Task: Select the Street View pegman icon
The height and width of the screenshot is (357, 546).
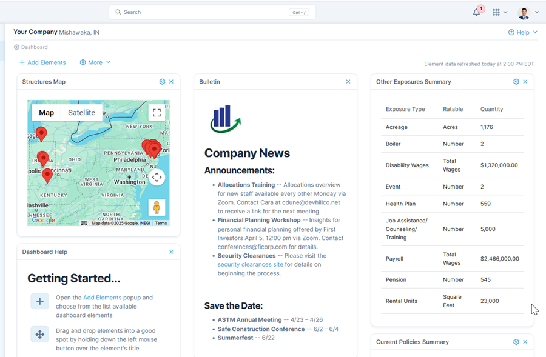Action: click(x=157, y=208)
